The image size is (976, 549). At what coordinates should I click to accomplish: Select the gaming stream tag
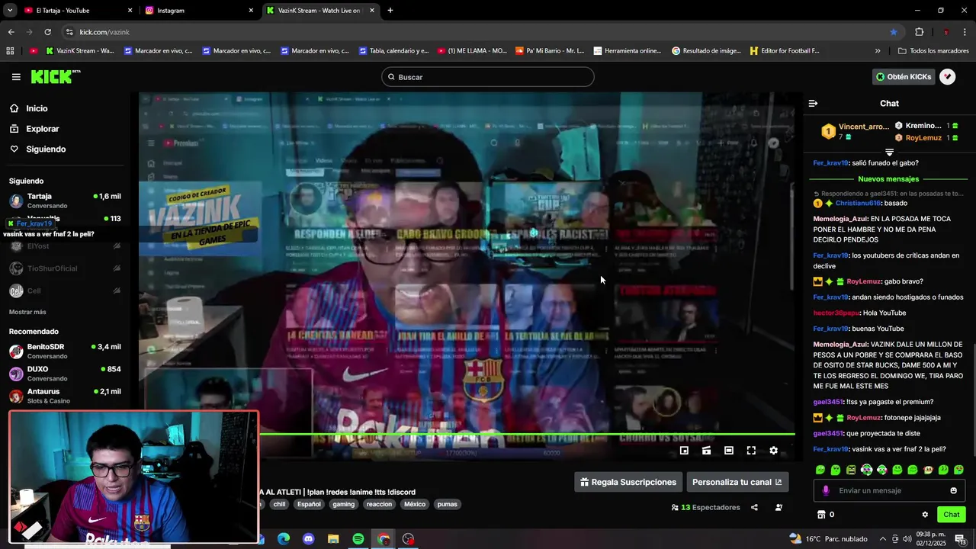pos(343,504)
